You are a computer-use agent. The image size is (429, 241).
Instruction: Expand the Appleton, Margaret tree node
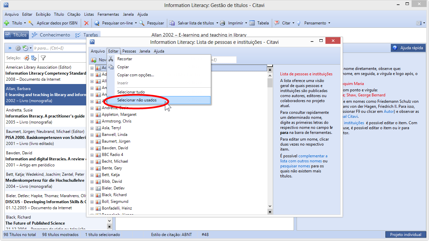coord(92,114)
